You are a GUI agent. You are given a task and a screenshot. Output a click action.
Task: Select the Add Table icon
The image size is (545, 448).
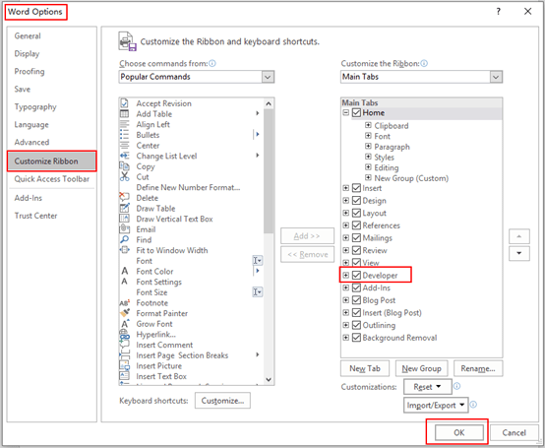point(124,114)
